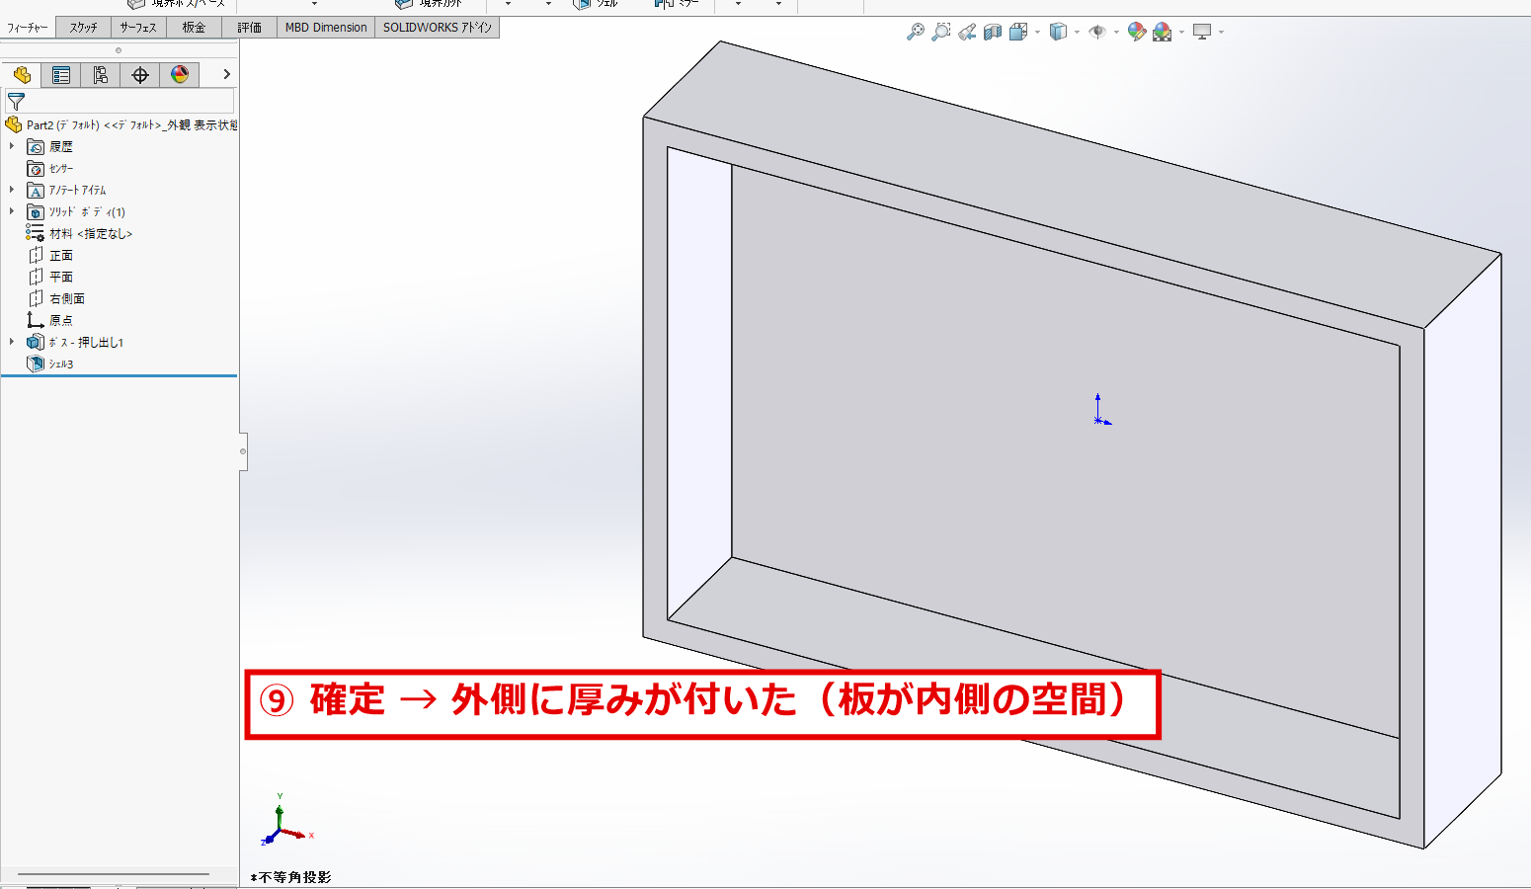Screen dimensions: 1531x889
Task: Expand the 履歴 folder in tree
Action: pyautogui.click(x=12, y=146)
